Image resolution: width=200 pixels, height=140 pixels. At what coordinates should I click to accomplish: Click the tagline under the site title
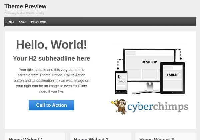click(x=24, y=13)
